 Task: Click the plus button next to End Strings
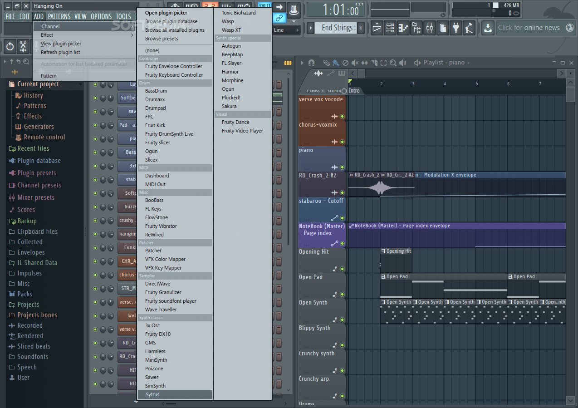pyautogui.click(x=361, y=28)
